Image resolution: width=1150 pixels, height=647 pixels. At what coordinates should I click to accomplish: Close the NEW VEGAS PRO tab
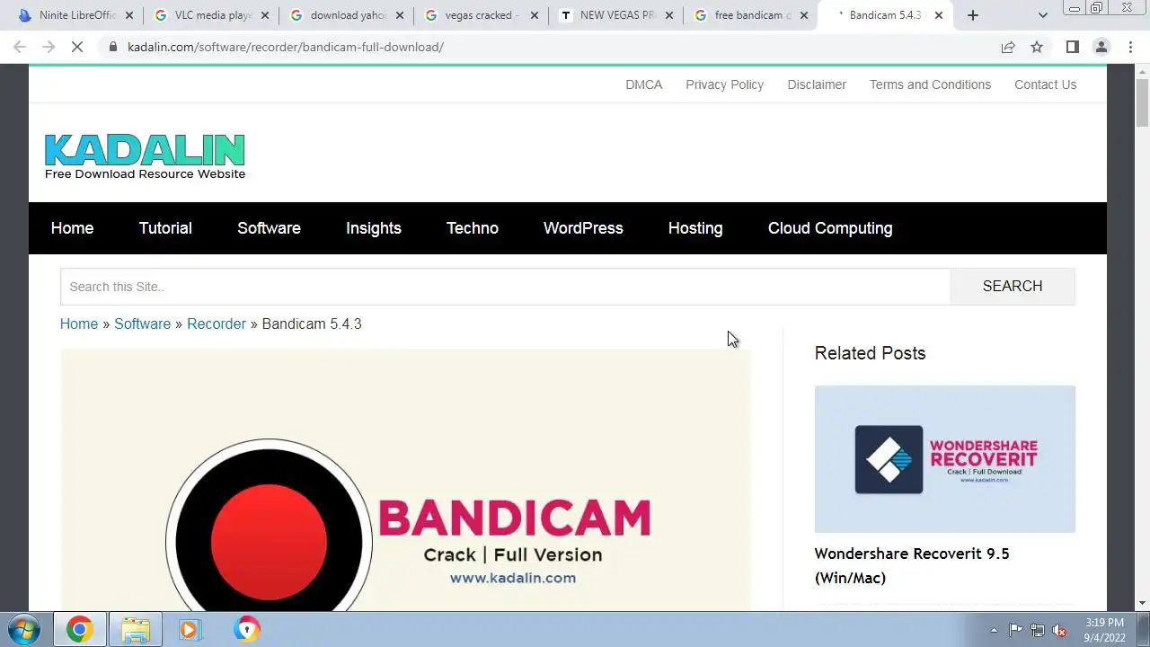point(668,15)
